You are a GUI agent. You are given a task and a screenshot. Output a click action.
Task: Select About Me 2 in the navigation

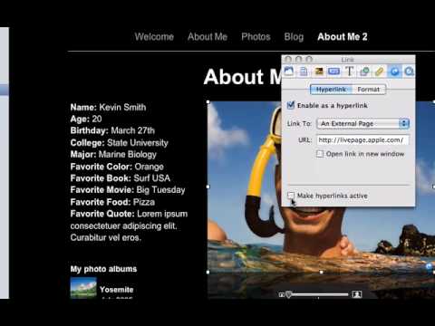coord(343,37)
